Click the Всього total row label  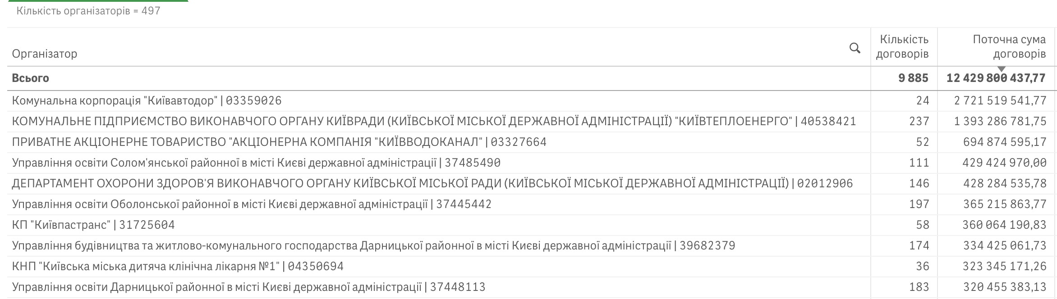pos(31,78)
